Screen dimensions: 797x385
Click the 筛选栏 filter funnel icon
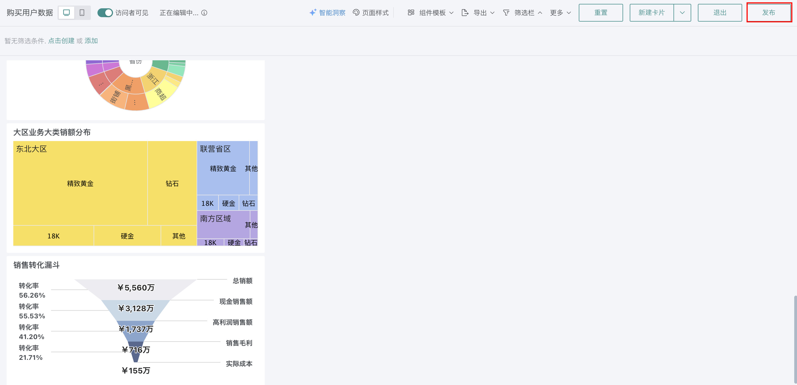point(506,13)
